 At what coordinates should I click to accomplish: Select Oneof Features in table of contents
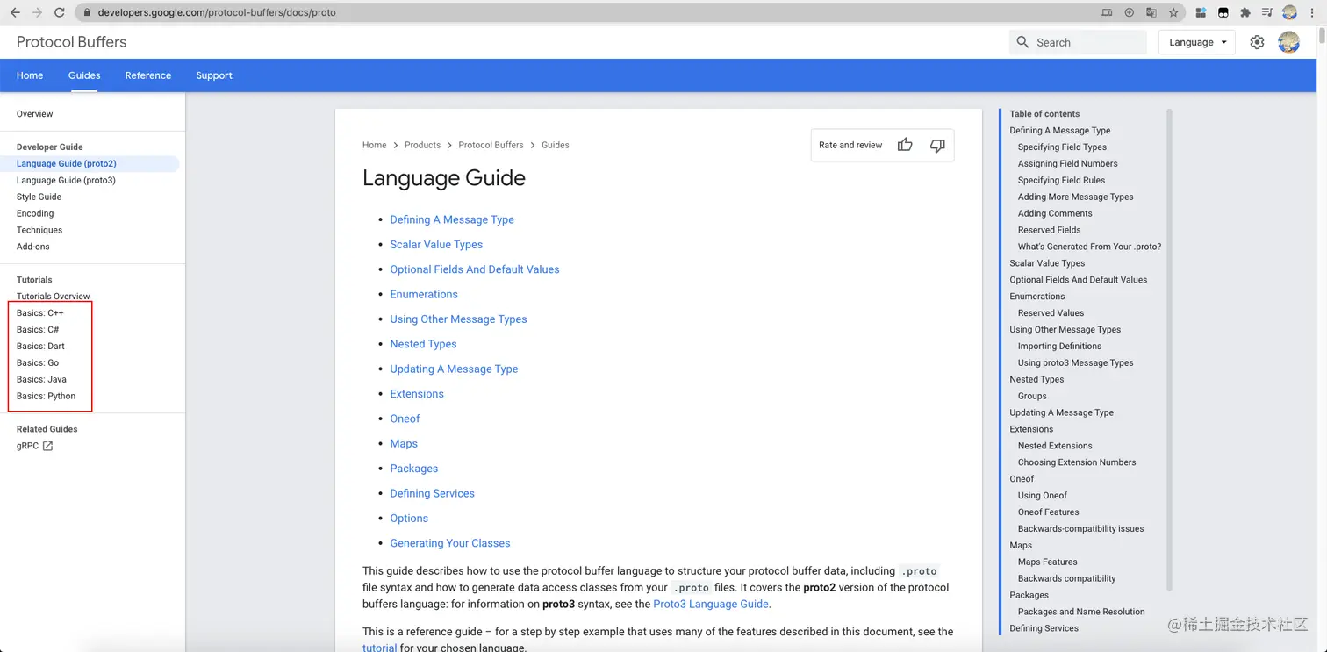pyautogui.click(x=1049, y=512)
